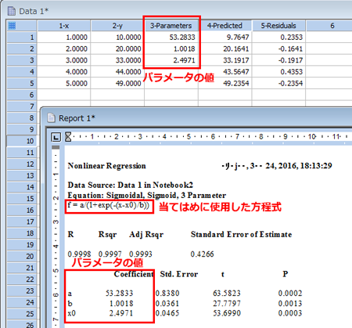The width and height of the screenshot is (352, 328).
Task: Click the Equation: Sigmoidal line in report
Action: (x=147, y=195)
